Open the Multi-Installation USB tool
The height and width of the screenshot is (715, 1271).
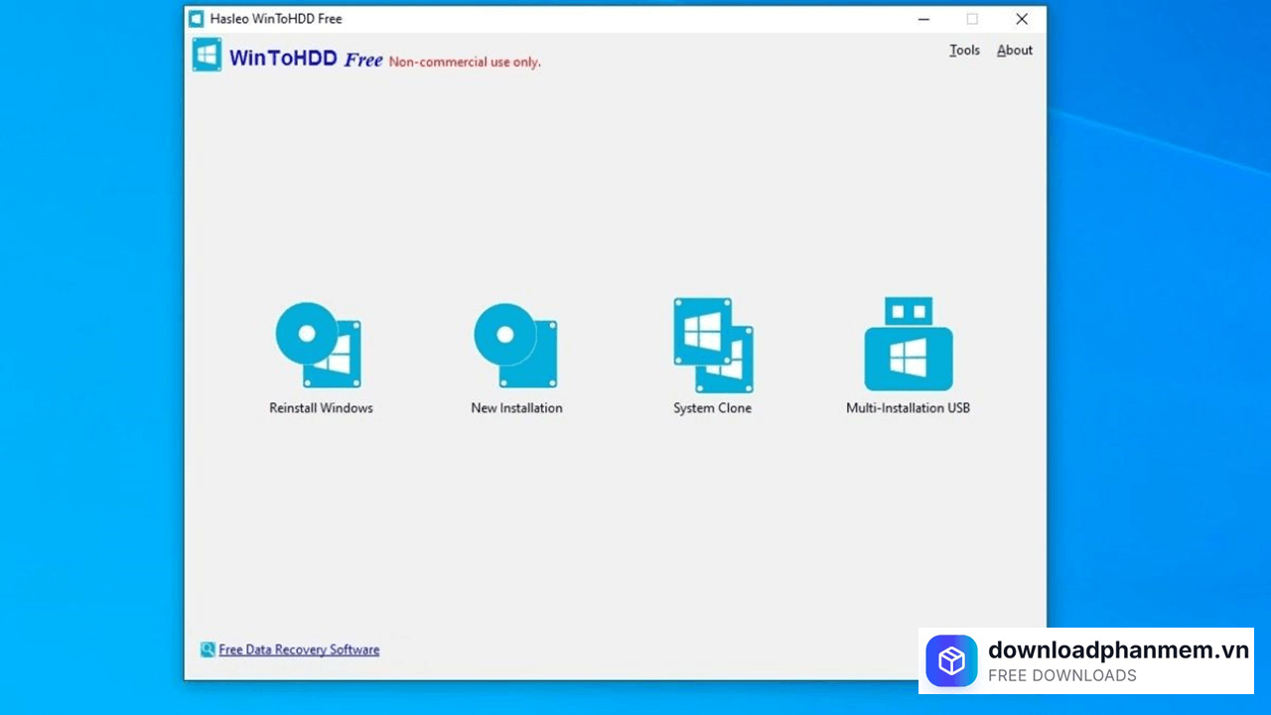[x=907, y=343]
